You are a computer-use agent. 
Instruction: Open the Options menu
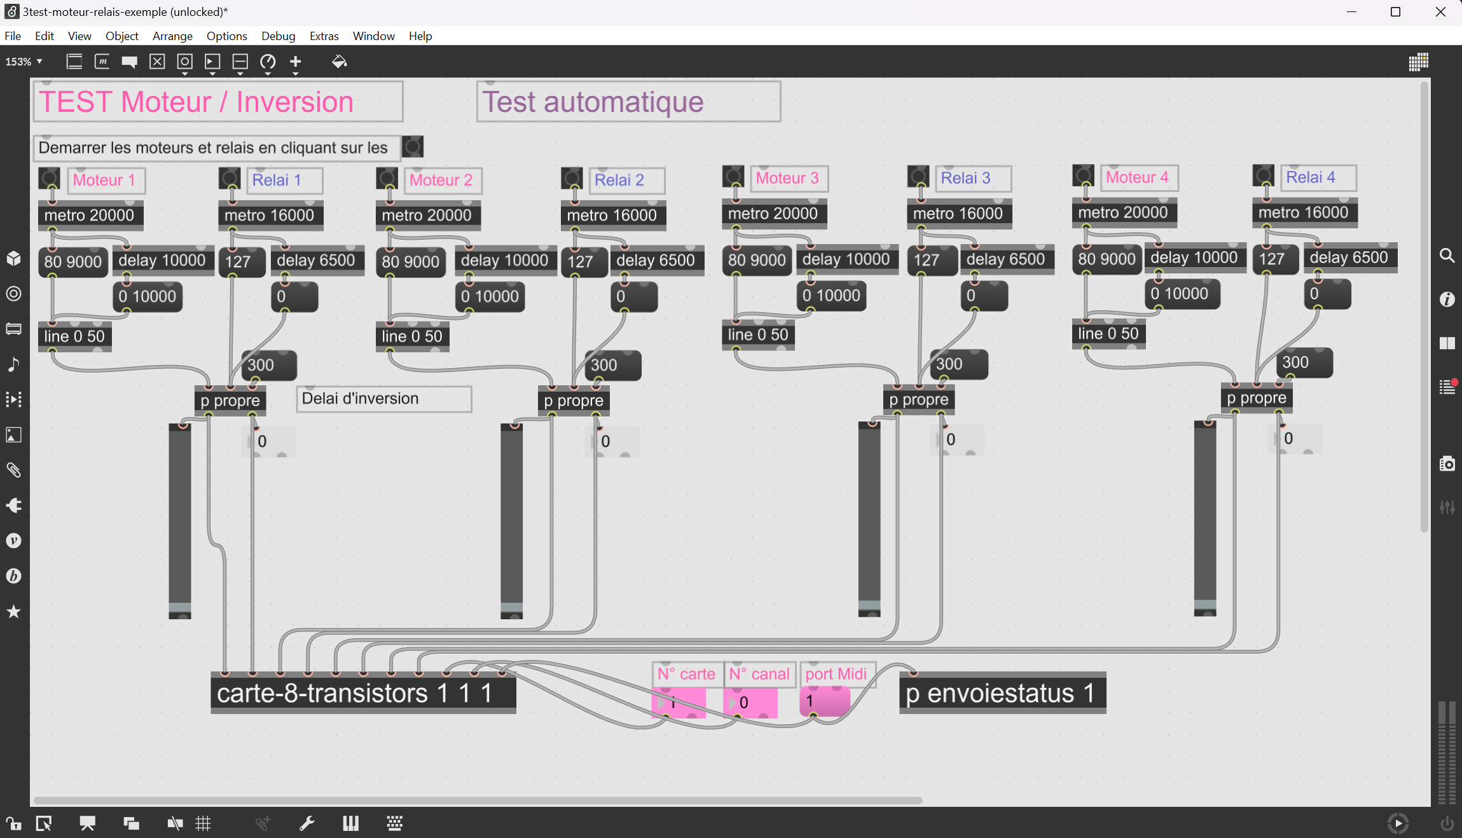pyautogui.click(x=226, y=36)
